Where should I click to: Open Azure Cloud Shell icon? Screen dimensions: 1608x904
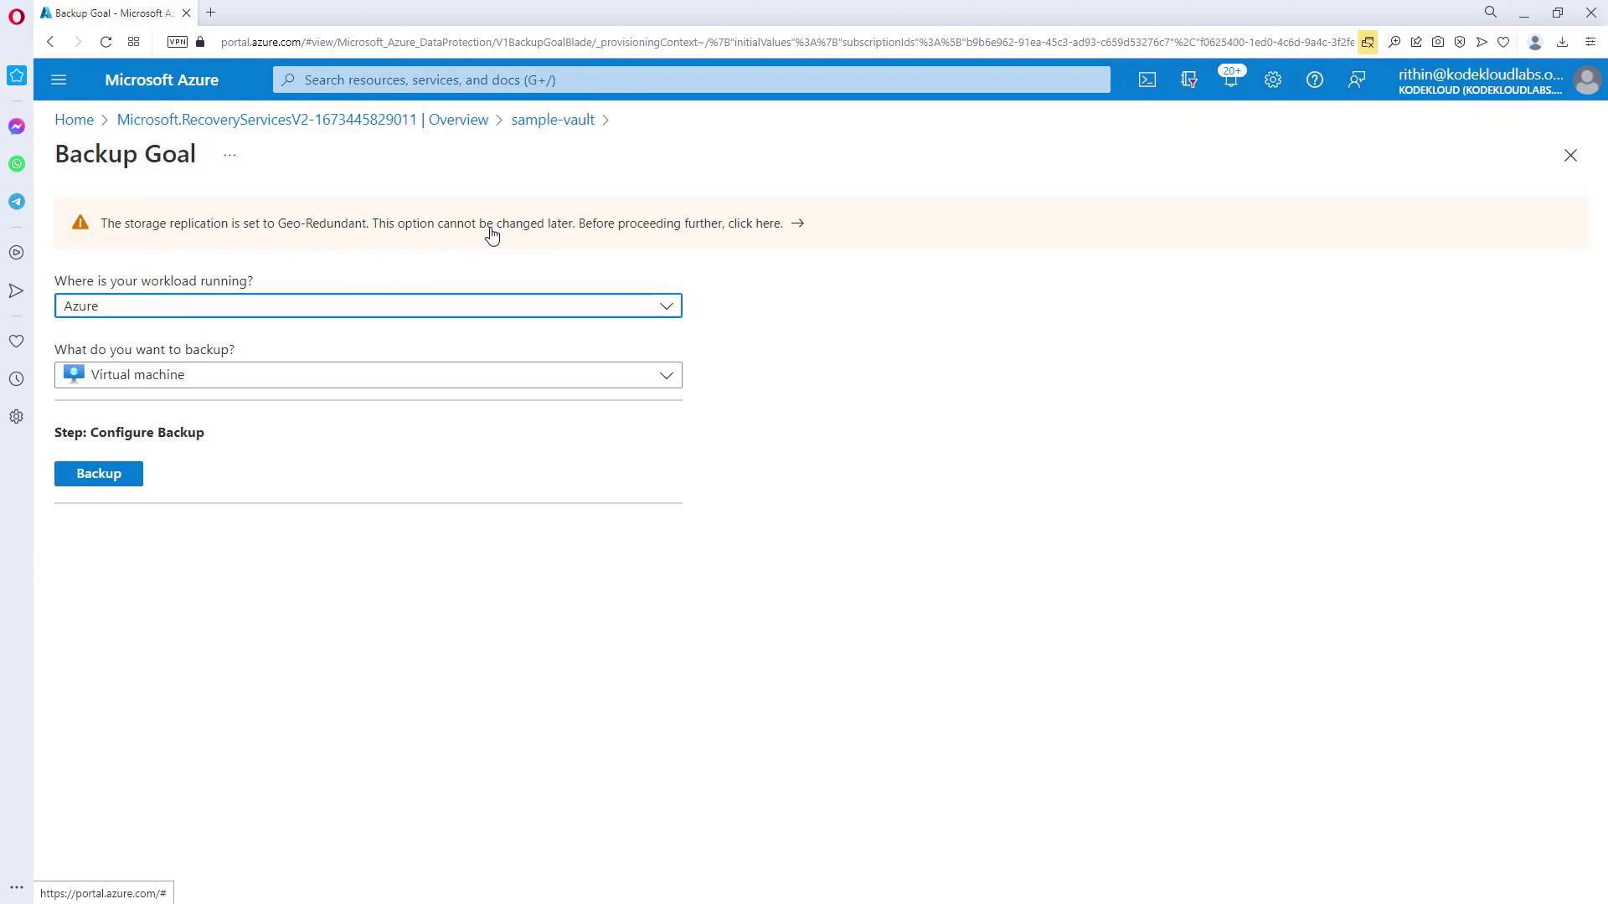[1147, 80]
